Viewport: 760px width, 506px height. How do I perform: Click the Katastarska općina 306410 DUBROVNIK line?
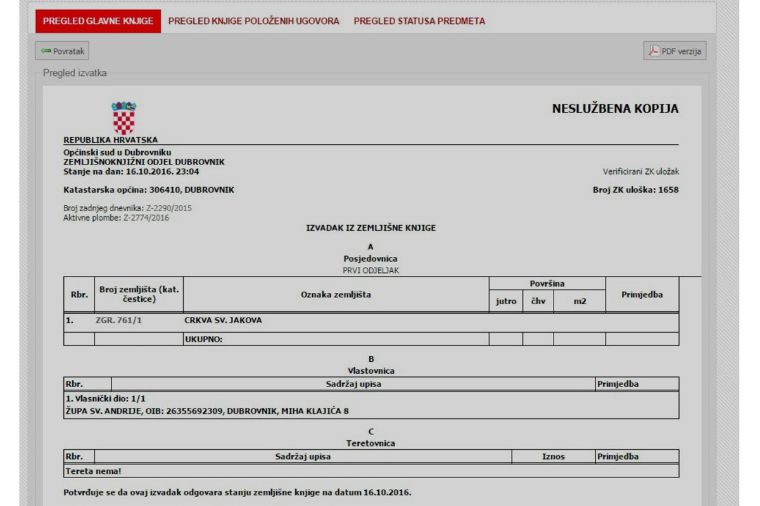pyautogui.click(x=149, y=190)
